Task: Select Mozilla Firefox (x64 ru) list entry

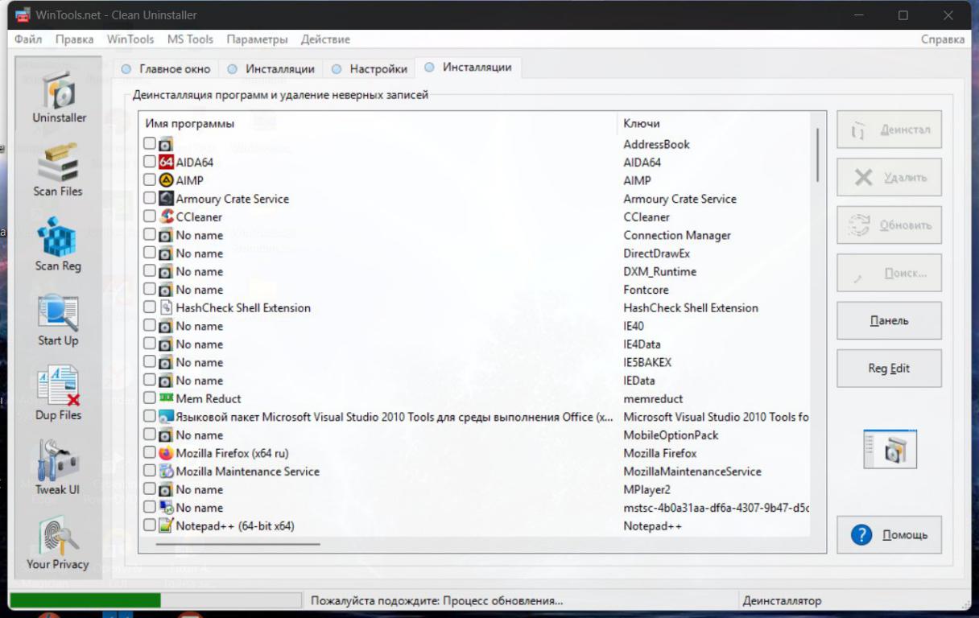Action: [232, 453]
